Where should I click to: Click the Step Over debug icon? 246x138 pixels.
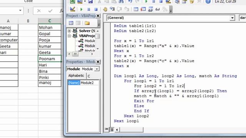pyautogui.click(x=120, y=9)
